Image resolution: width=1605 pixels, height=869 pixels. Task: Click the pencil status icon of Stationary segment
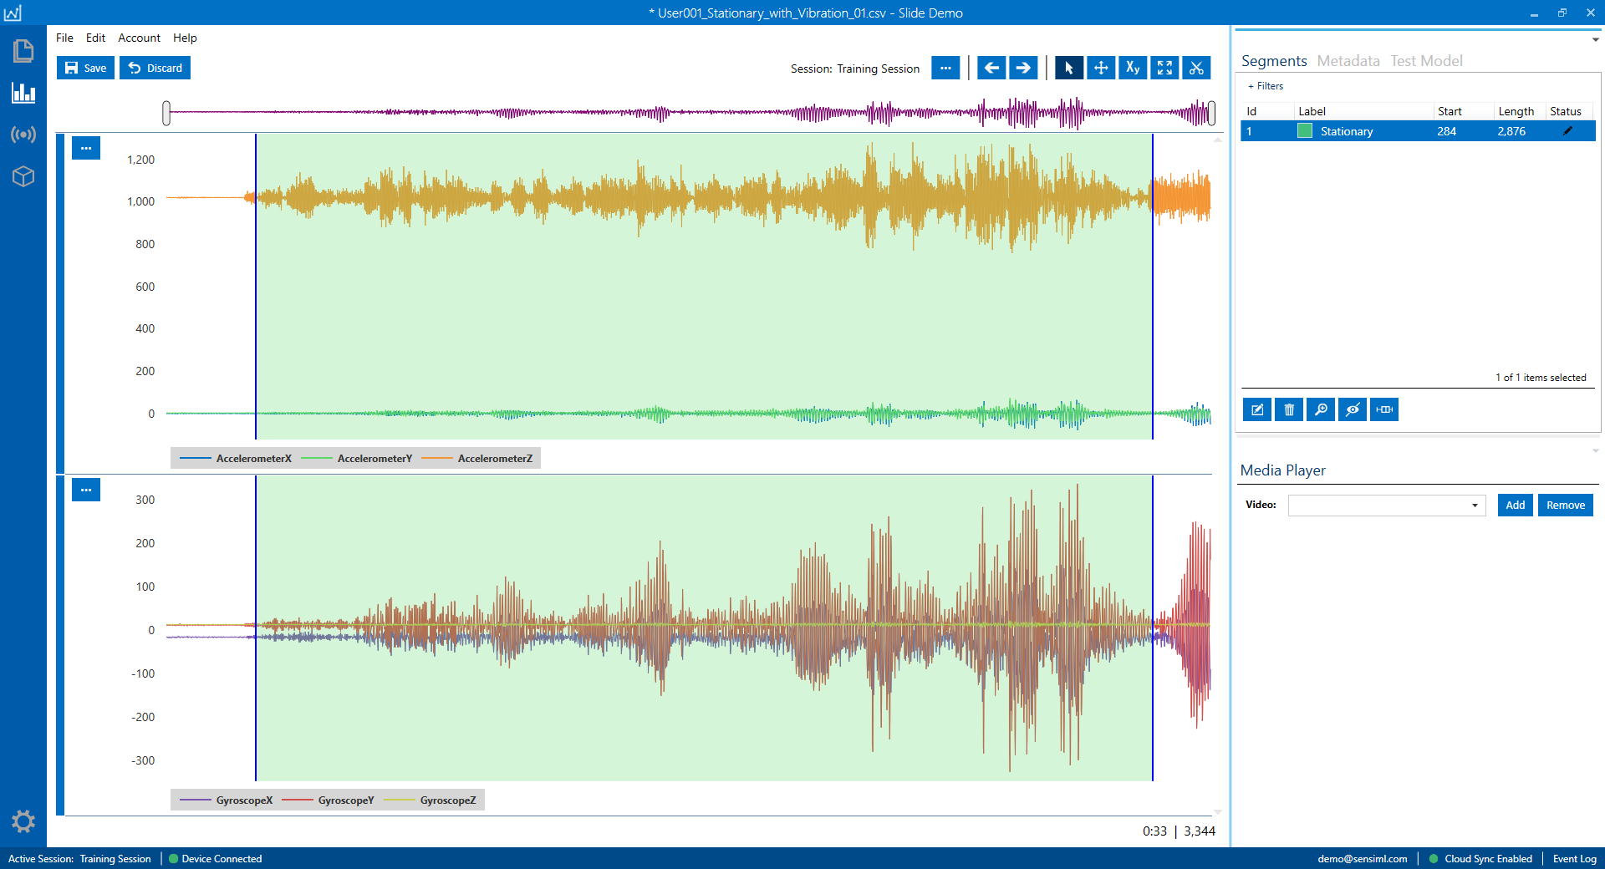click(1568, 131)
